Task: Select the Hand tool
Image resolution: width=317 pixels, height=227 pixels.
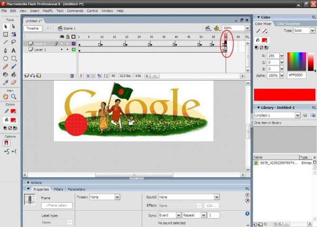Action: [x=5, y=96]
